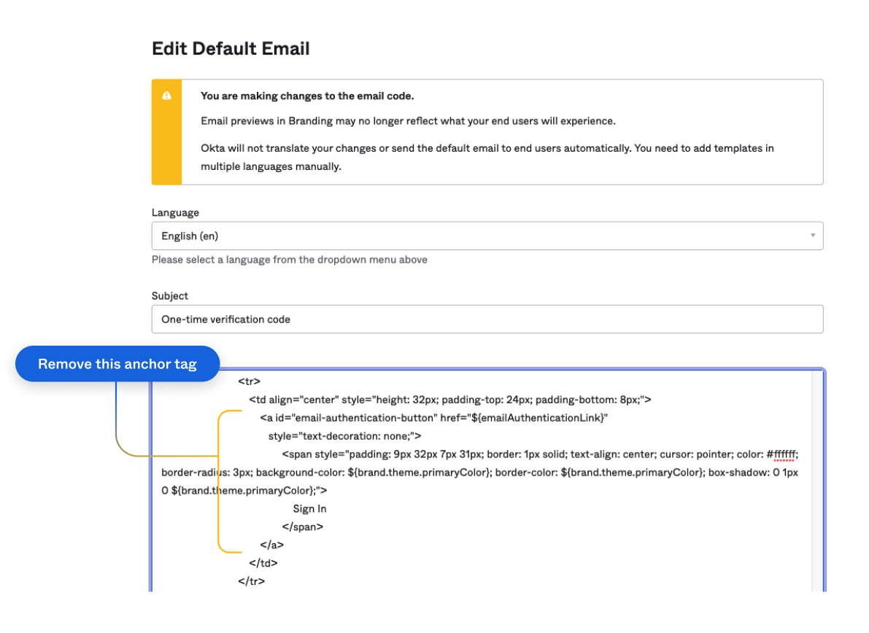Screen dimensions: 869x633
Task: Click the Edit Default Email heading
Action: click(231, 48)
